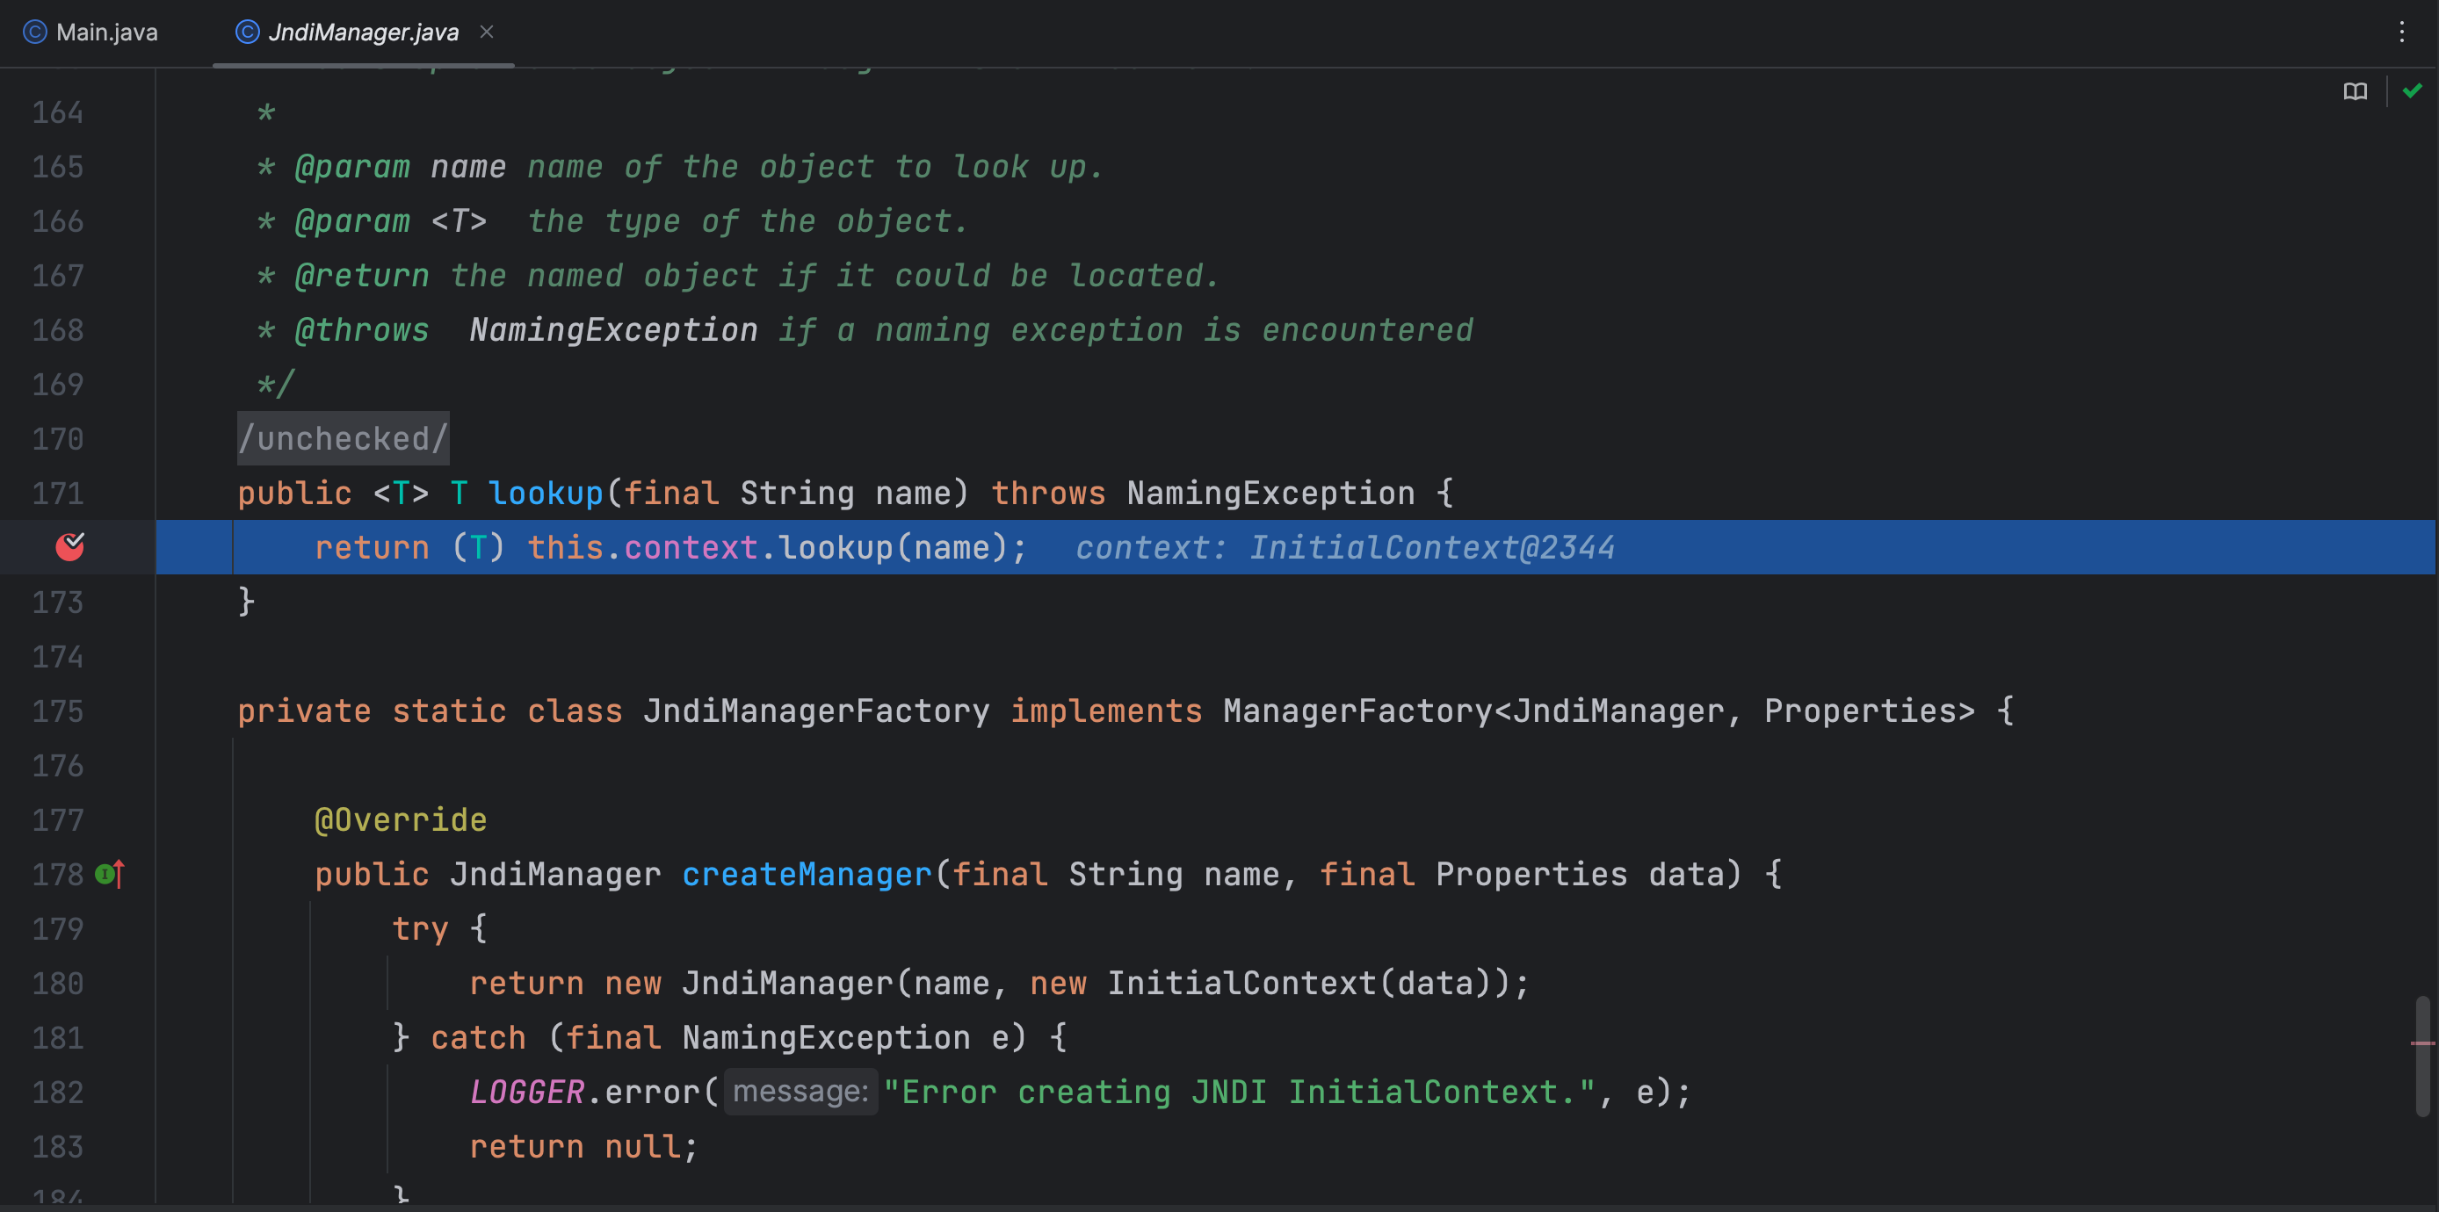Click the message: parameter hint
The height and width of the screenshot is (1212, 2439).
pos(801,1092)
